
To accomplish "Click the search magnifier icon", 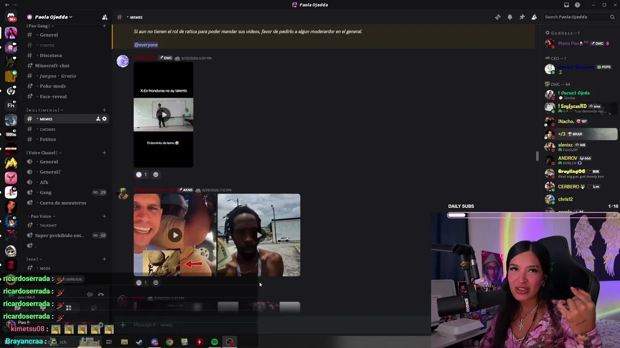I will tap(612, 17).
